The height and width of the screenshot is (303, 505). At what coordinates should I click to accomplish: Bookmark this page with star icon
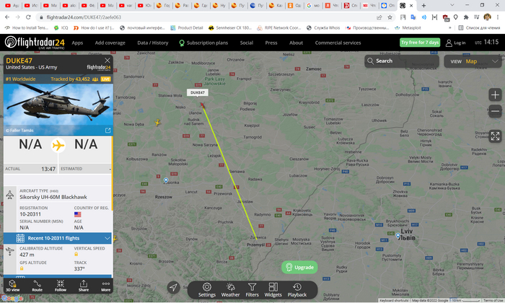[390, 17]
